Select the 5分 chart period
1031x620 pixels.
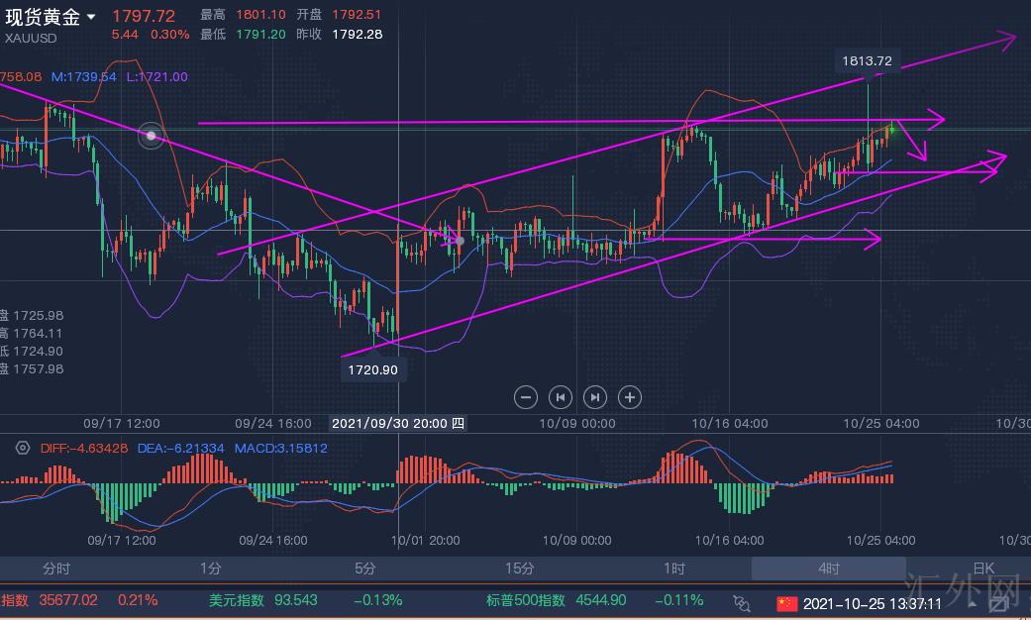364,568
